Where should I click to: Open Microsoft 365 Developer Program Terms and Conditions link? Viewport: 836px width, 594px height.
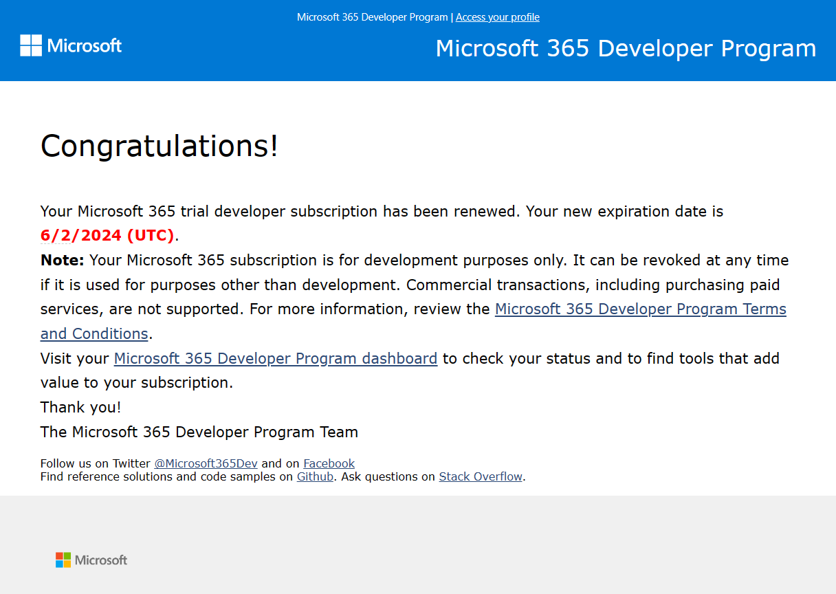640,309
